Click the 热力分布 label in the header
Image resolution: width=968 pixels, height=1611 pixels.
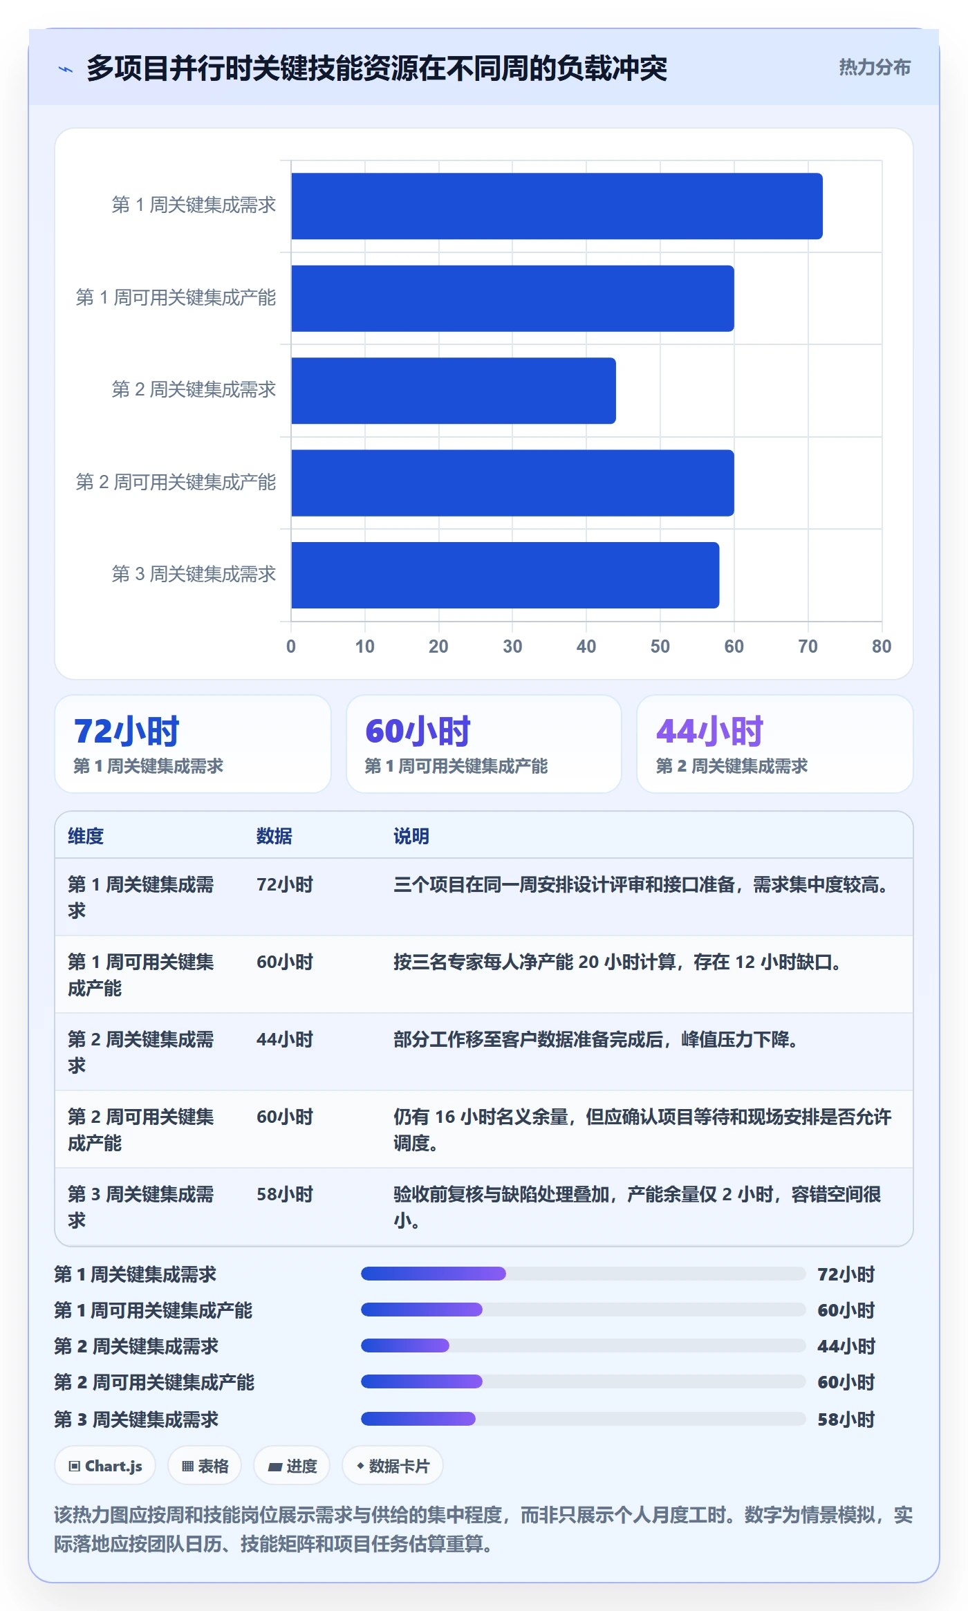coord(875,67)
